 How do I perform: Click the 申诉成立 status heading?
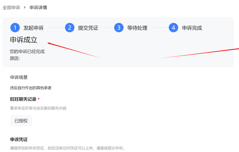point(24,40)
